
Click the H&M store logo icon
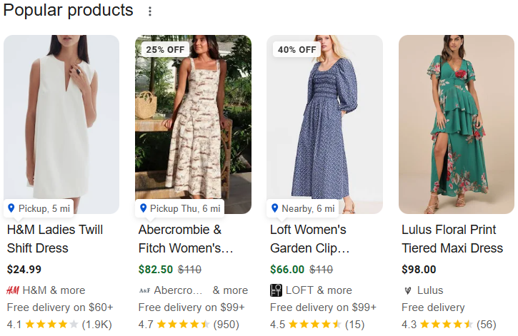[13, 290]
